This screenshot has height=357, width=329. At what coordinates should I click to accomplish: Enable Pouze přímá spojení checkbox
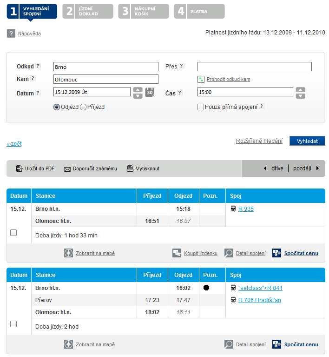[201, 107]
